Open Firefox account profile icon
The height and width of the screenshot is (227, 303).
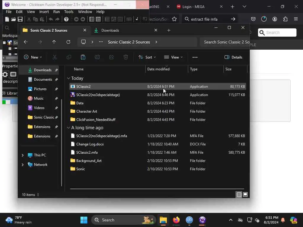275,19
